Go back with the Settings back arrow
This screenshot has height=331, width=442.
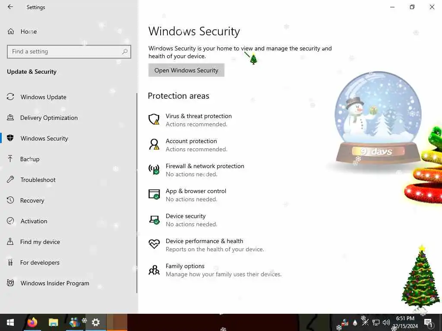click(x=10, y=7)
